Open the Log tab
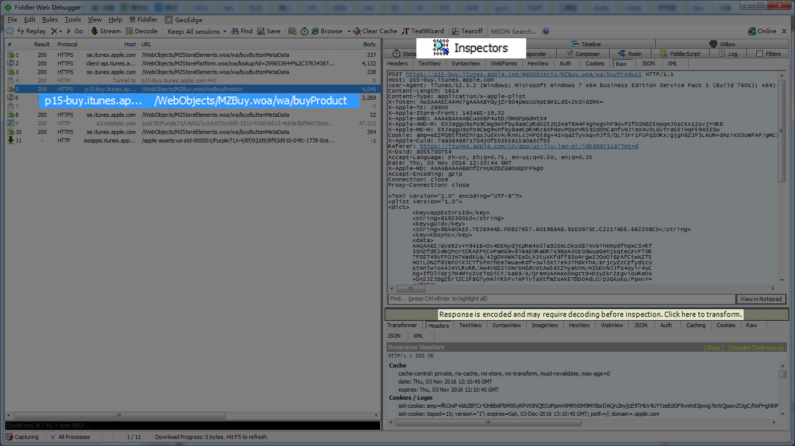This screenshot has height=446, width=795. pyautogui.click(x=728, y=54)
